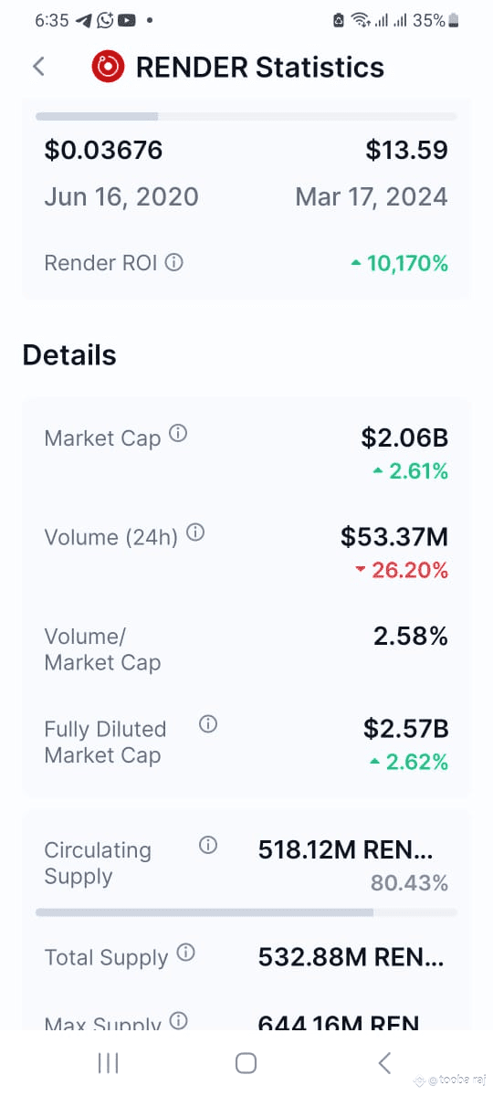Tap the Android back navigation button

pos(384,1062)
